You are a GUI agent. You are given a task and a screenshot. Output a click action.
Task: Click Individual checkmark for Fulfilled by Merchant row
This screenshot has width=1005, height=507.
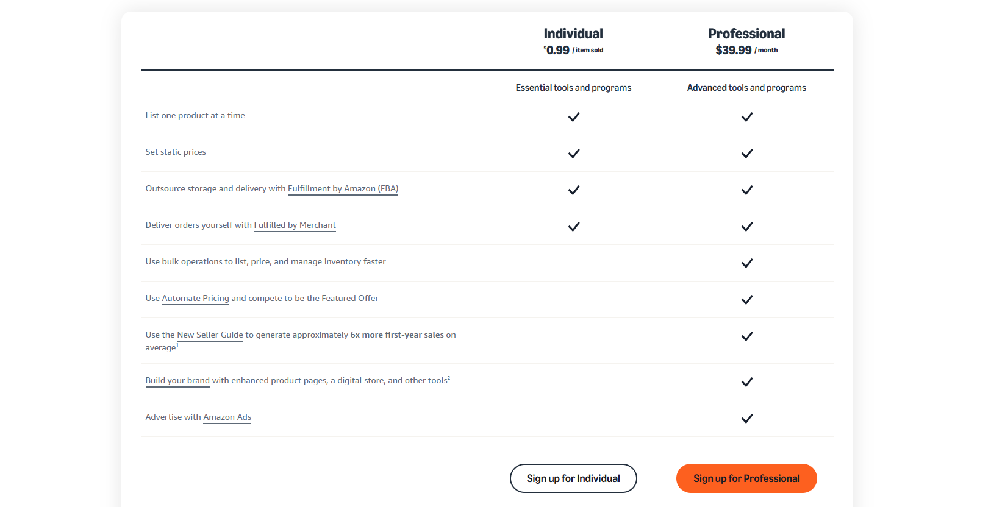tap(573, 227)
